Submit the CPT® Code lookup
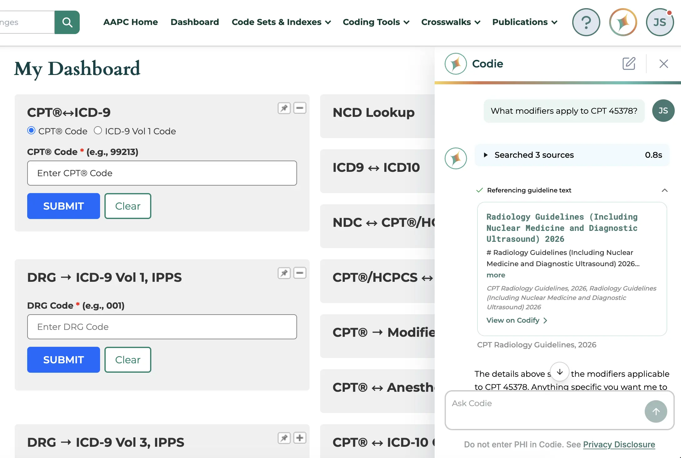 [x=63, y=206]
